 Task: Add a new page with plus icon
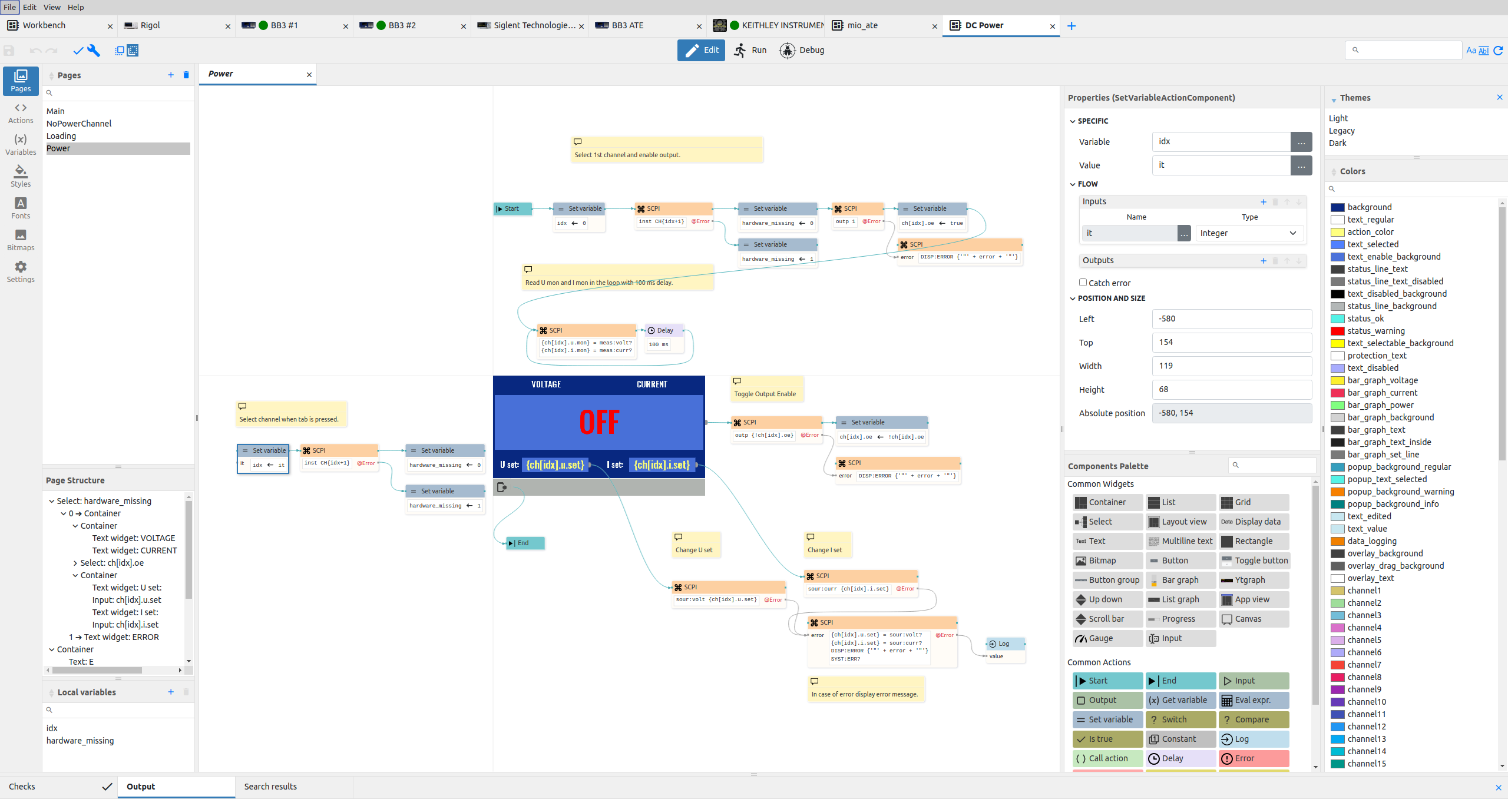coord(171,75)
